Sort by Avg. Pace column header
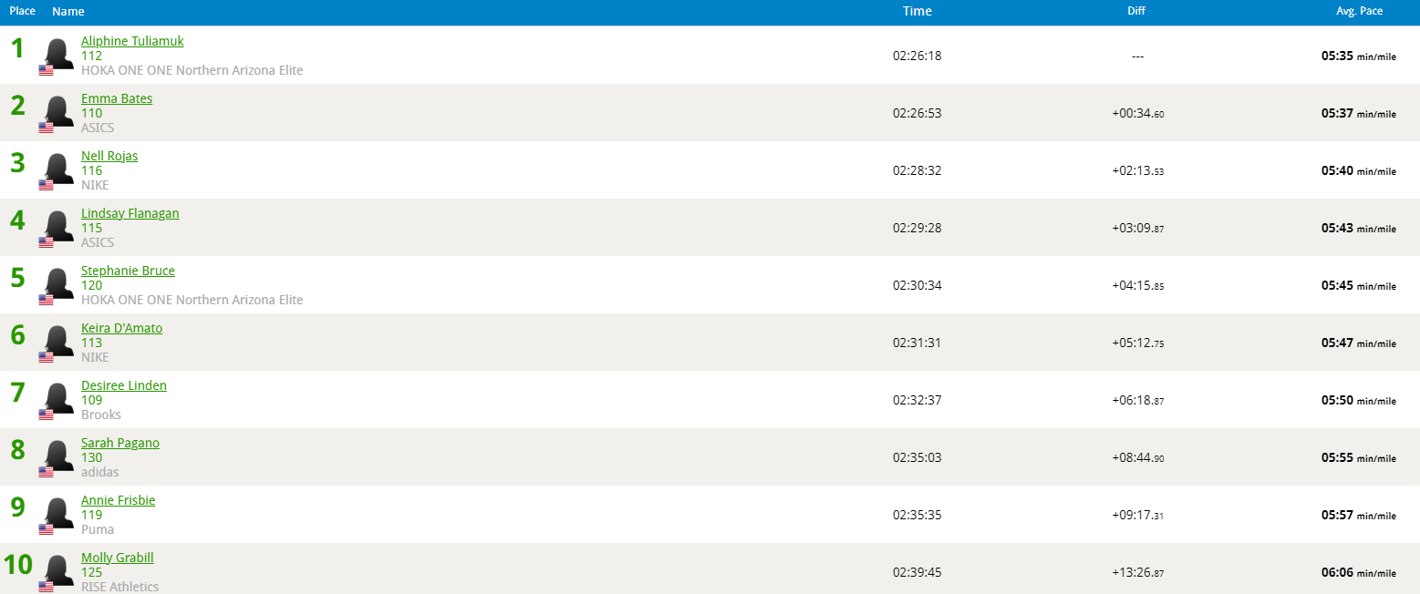This screenshot has width=1420, height=594. click(1359, 11)
